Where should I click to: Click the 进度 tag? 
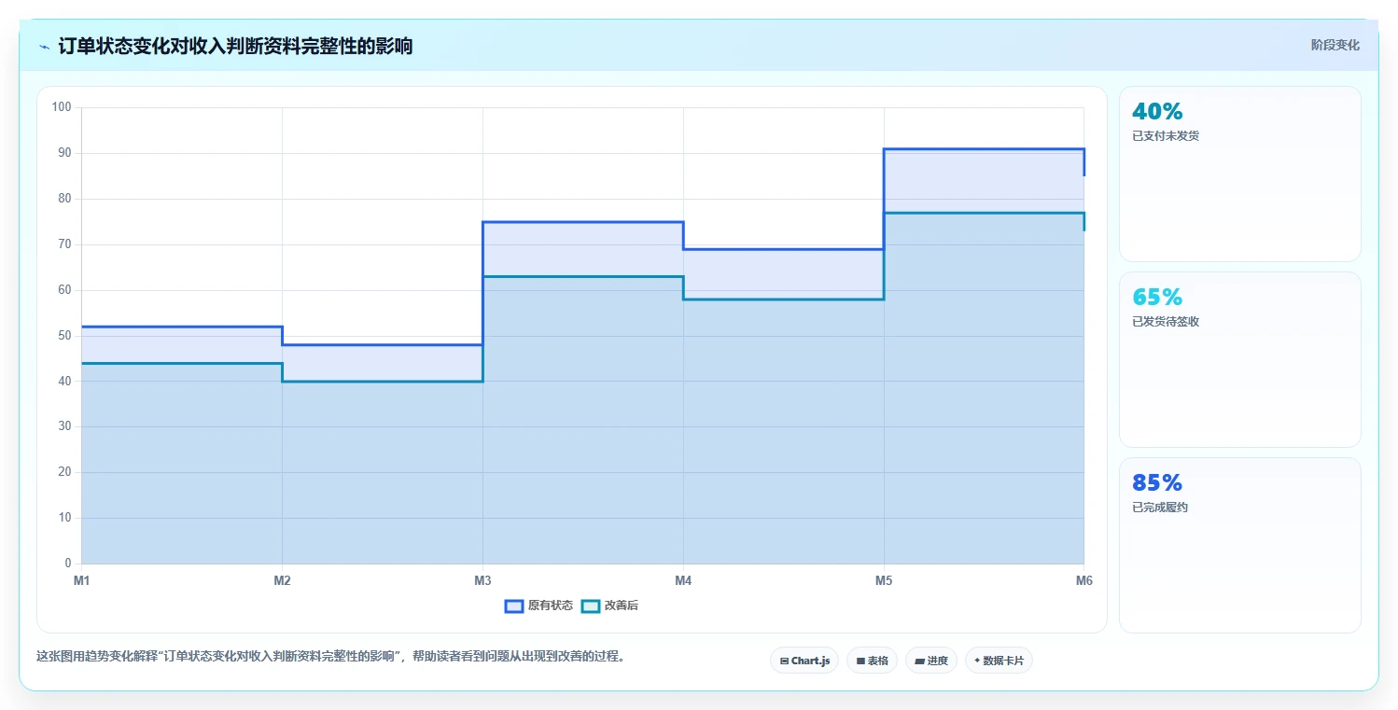[931, 661]
